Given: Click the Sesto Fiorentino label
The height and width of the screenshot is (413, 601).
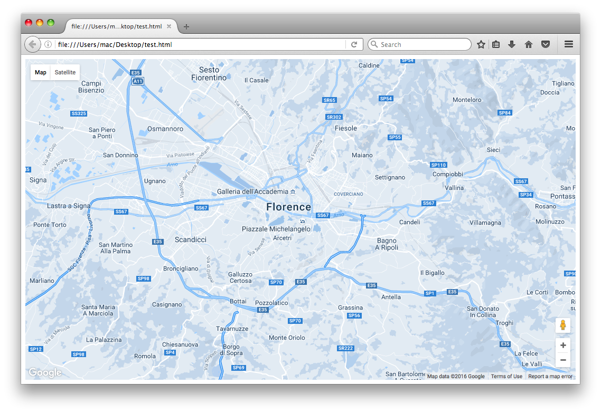Looking at the screenshot, I should [209, 74].
